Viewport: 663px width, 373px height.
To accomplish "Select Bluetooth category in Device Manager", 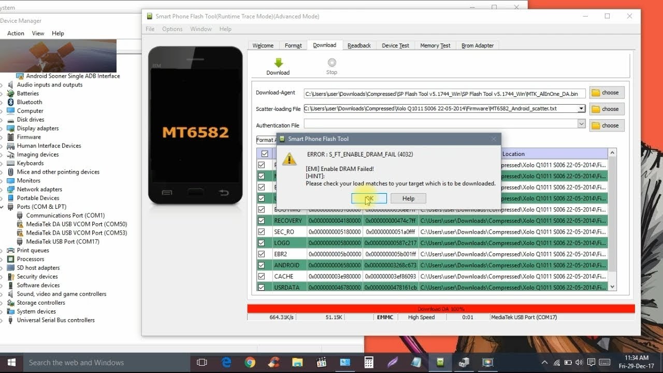I will [30, 102].
